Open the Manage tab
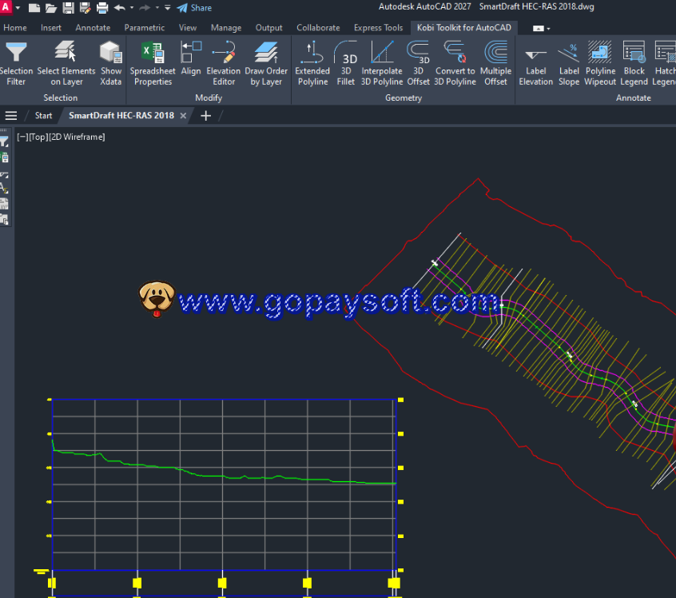 click(x=226, y=28)
